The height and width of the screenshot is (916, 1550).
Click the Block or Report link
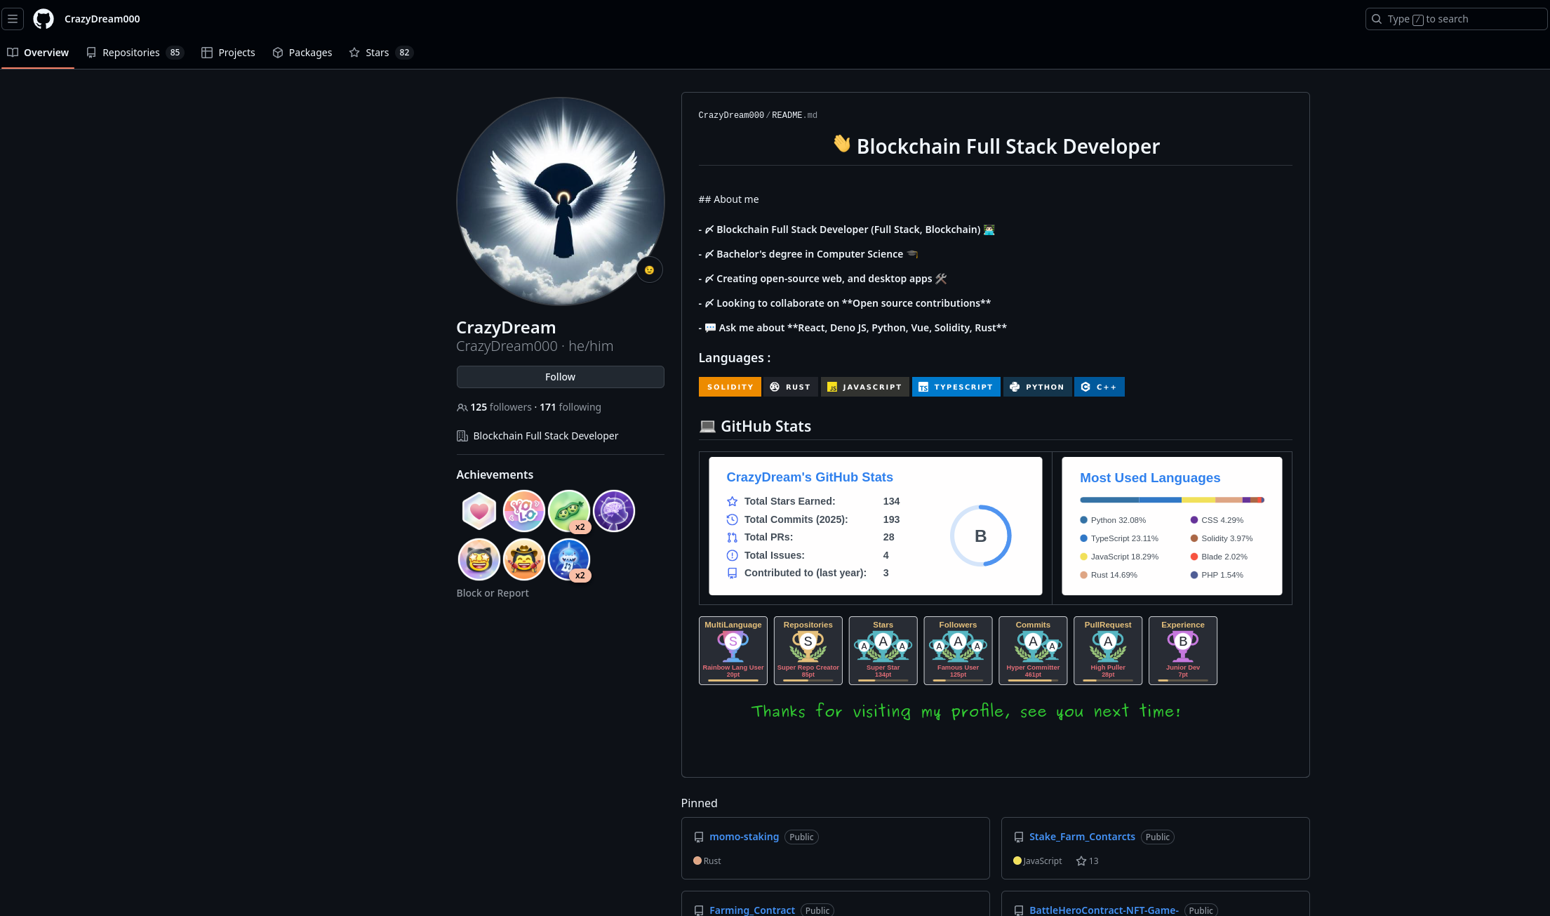pyautogui.click(x=493, y=593)
